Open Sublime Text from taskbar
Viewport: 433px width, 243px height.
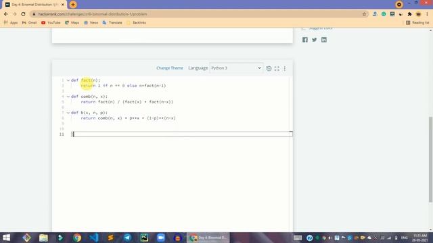coord(110,238)
